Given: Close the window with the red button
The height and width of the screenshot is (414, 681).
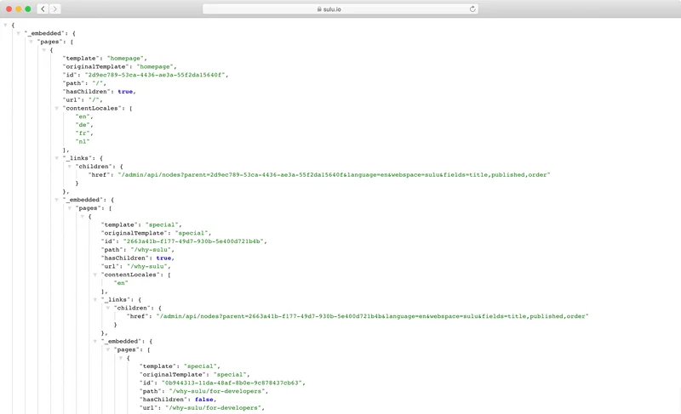Looking at the screenshot, I should [x=9, y=9].
